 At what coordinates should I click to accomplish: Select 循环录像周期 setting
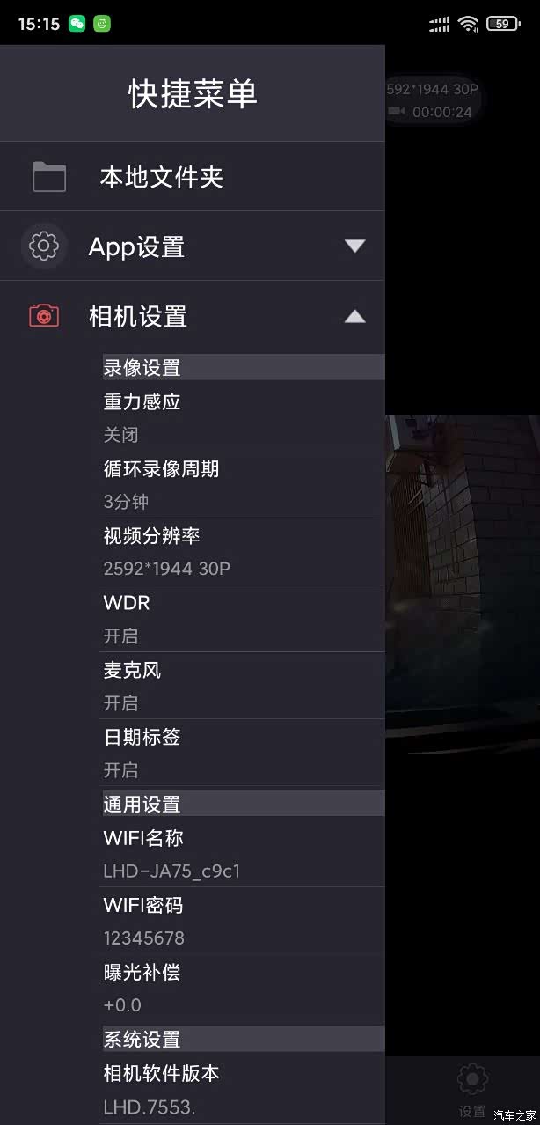(x=244, y=484)
